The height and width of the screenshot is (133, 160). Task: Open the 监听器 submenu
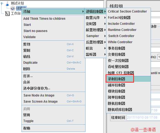(95, 54)
